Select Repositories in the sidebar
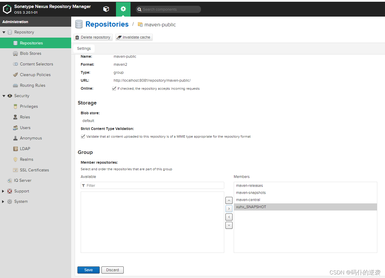 (x=36, y=43)
